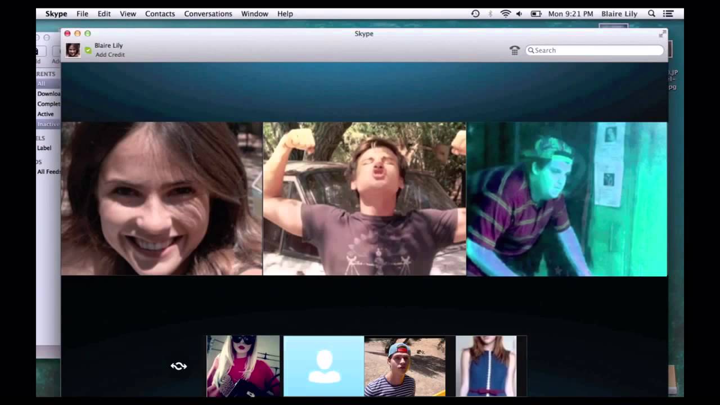Open the Skype dial pad phone icon
This screenshot has height=405, width=720.
[514, 51]
